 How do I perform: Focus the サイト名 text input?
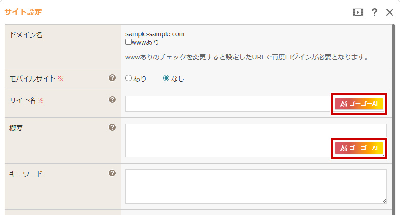pyautogui.click(x=226, y=104)
